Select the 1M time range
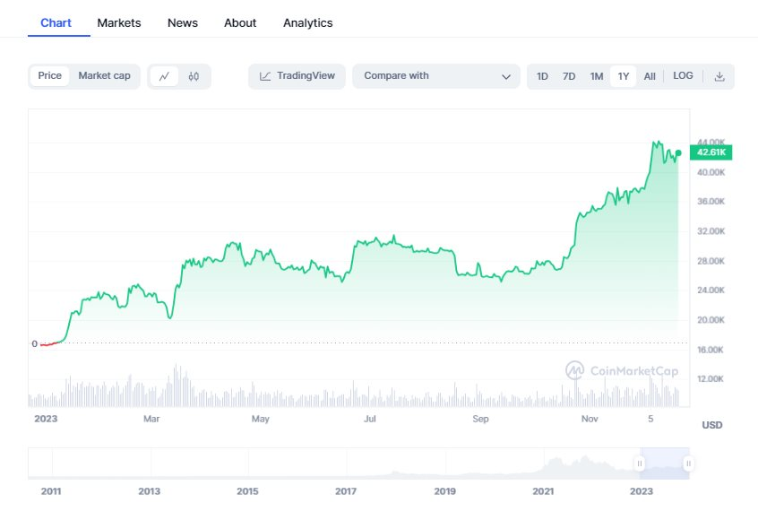The width and height of the screenshot is (758, 520). coord(596,76)
